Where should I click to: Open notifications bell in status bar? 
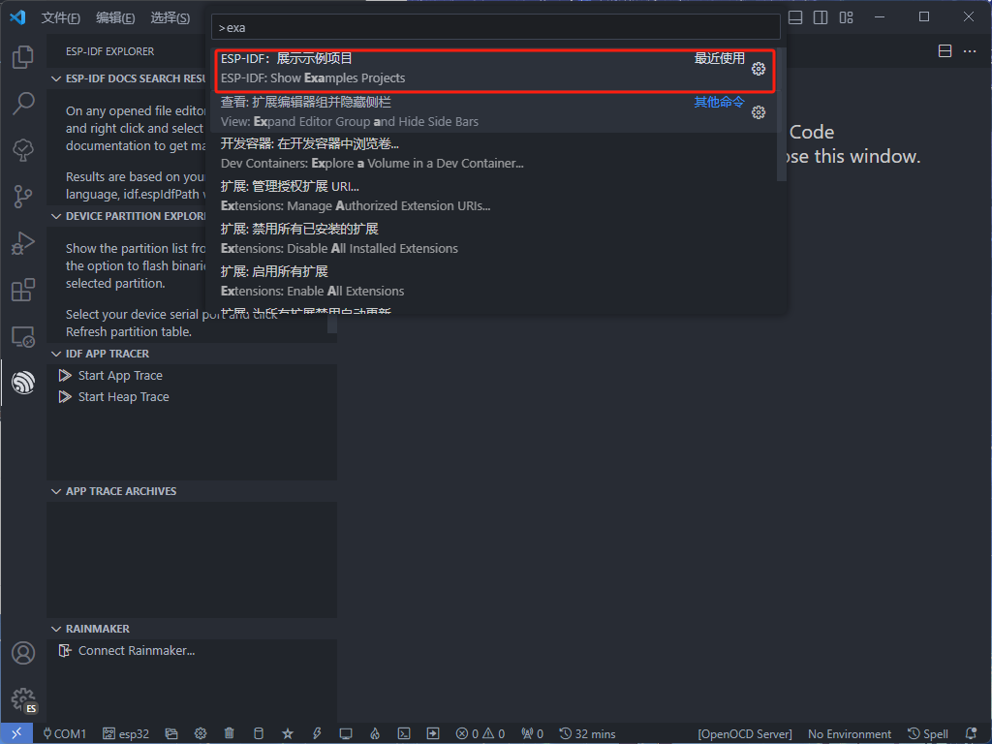(971, 734)
